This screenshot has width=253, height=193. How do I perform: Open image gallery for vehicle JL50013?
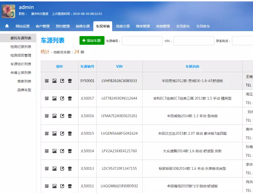tap(55, 169)
